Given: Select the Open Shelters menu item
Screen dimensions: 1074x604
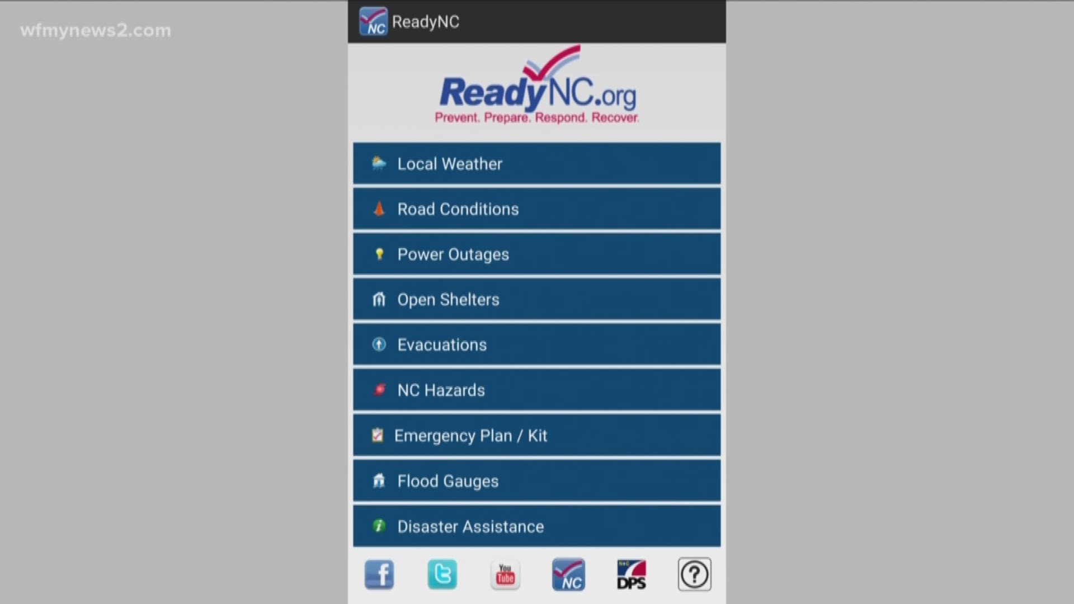Looking at the screenshot, I should coord(537,299).
